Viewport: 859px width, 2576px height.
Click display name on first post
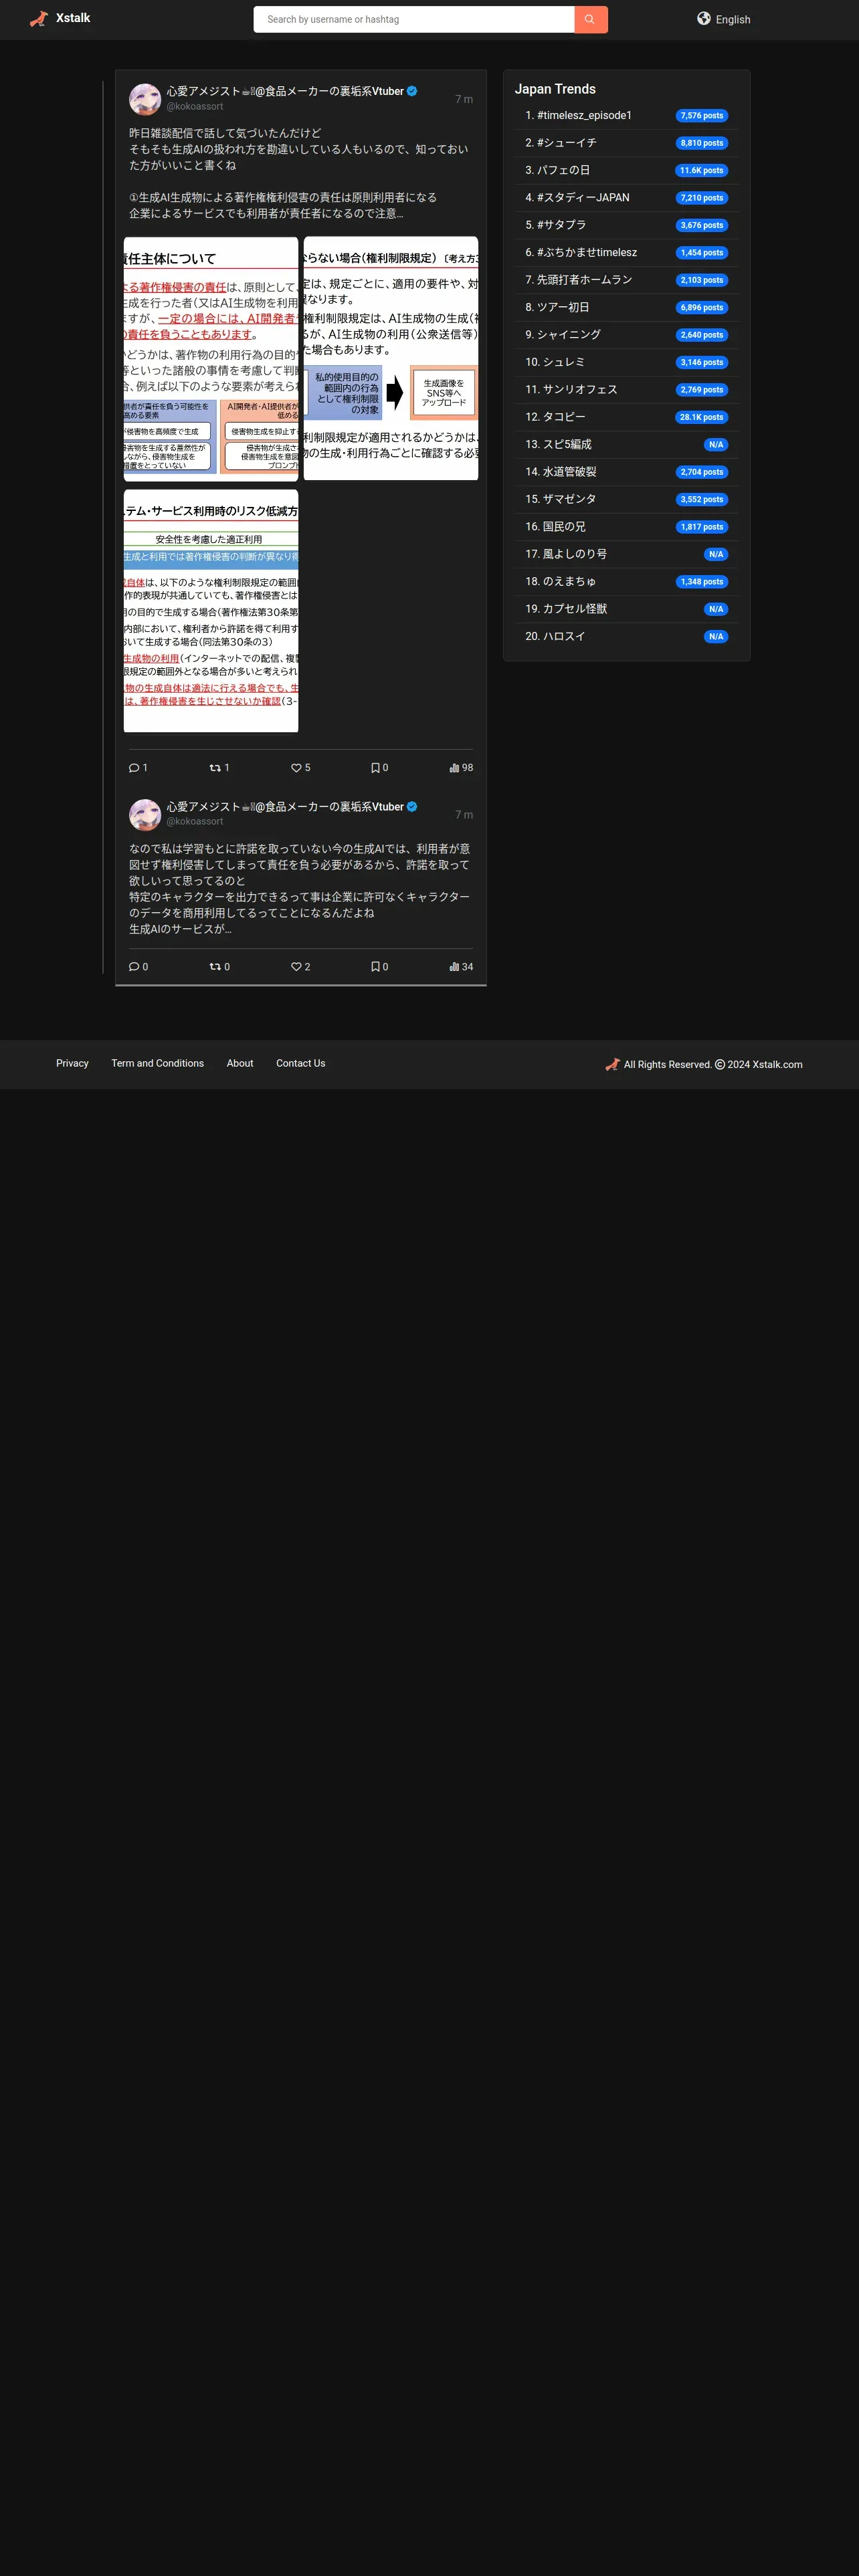285,91
